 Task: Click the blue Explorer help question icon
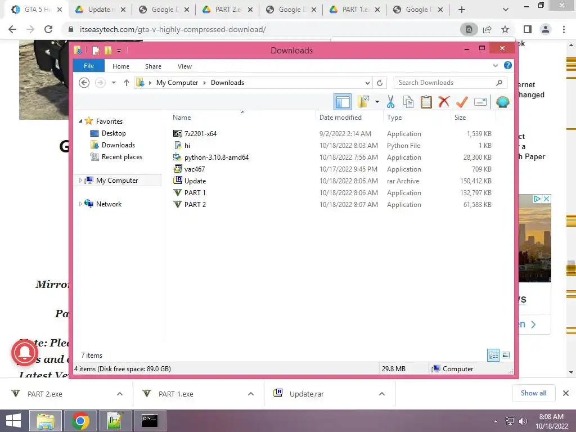(508, 65)
